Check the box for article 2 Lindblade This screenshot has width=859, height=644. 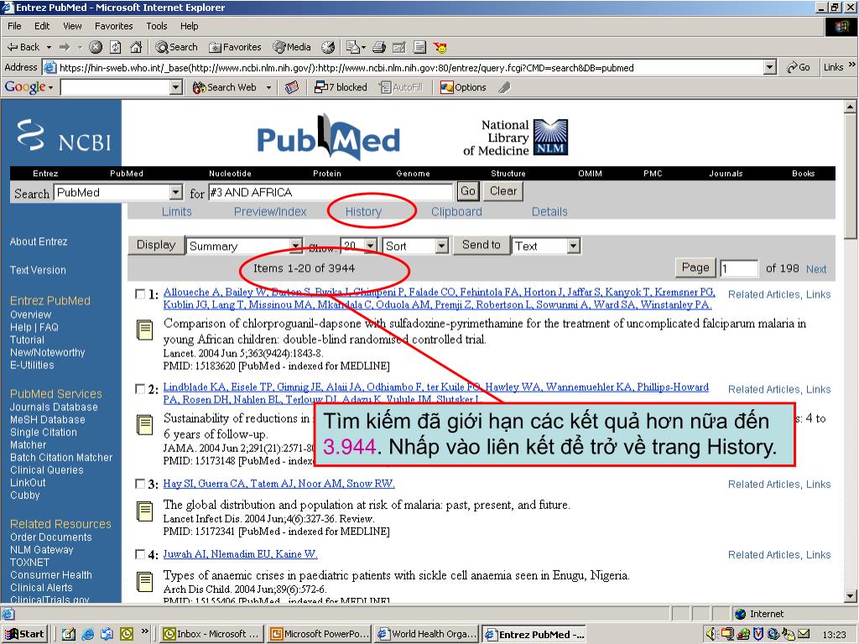[x=140, y=388]
